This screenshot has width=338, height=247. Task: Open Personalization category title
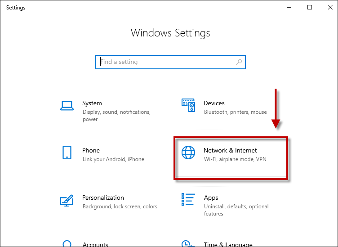pyautogui.click(x=103, y=198)
